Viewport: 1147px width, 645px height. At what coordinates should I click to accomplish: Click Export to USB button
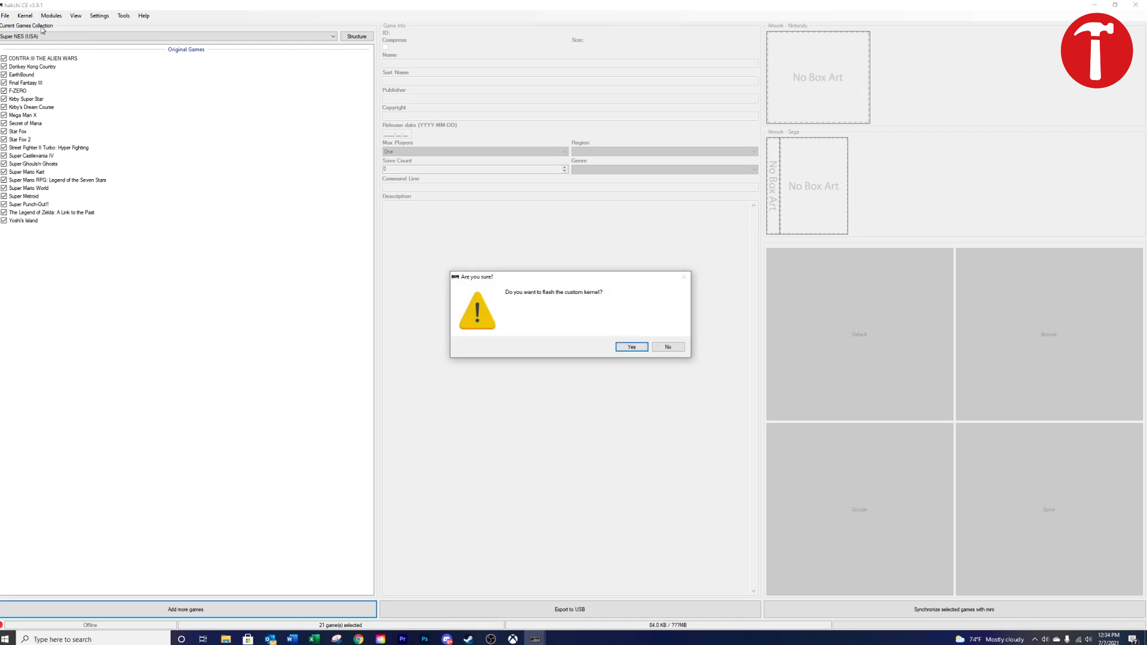pos(569,609)
